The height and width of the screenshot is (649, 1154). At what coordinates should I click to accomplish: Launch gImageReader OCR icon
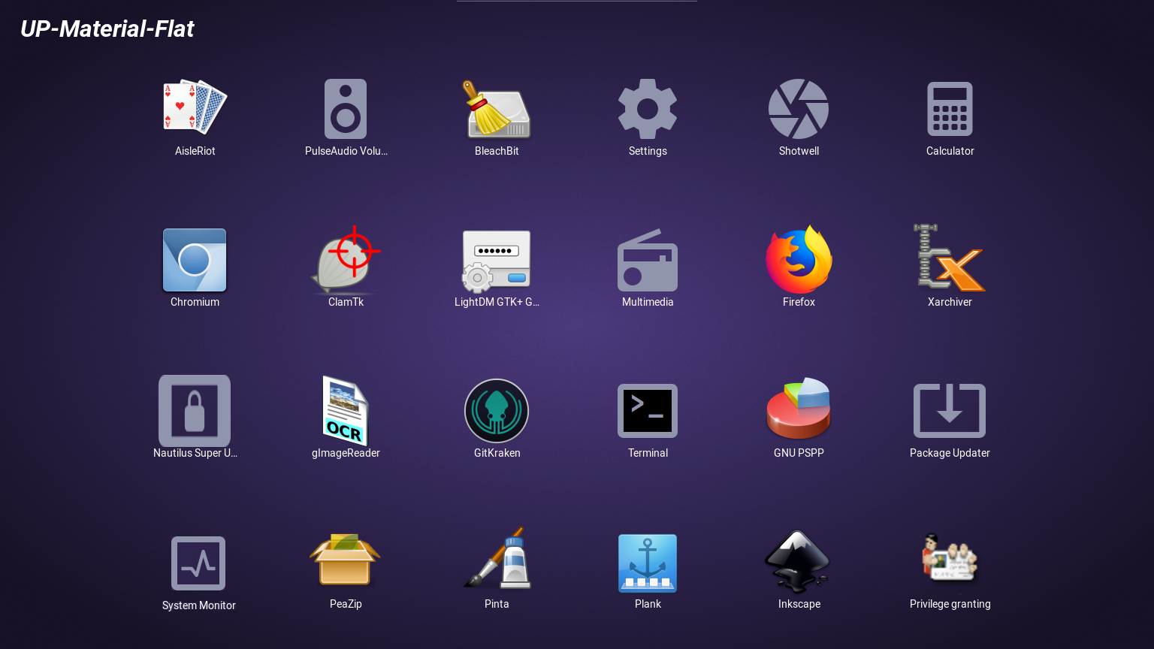[346, 411]
